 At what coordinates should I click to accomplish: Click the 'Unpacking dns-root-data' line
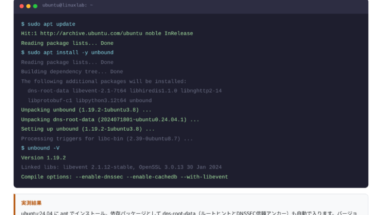[x=110, y=119]
